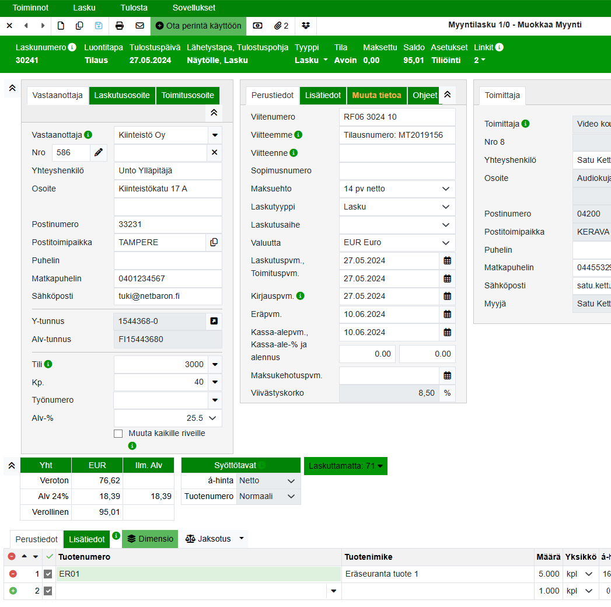Viewport: 611px width, 607px height.
Task: Open the calendar picker for Eräpvm.
Action: tap(447, 314)
